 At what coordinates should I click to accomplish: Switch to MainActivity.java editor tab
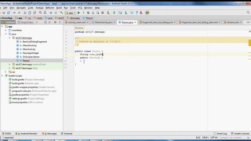[x=104, y=22]
